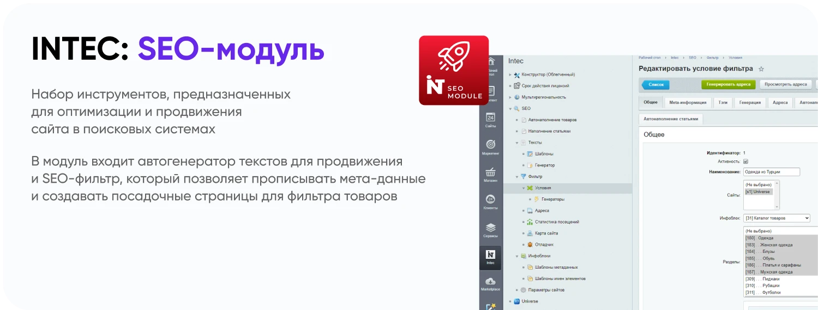Open the Инфоблок dropdown

coord(777,218)
